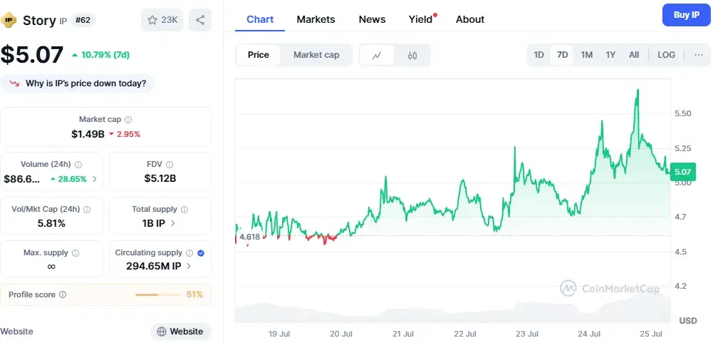Expand Circulating supply details chevron
The width and height of the screenshot is (713, 343).
(189, 267)
